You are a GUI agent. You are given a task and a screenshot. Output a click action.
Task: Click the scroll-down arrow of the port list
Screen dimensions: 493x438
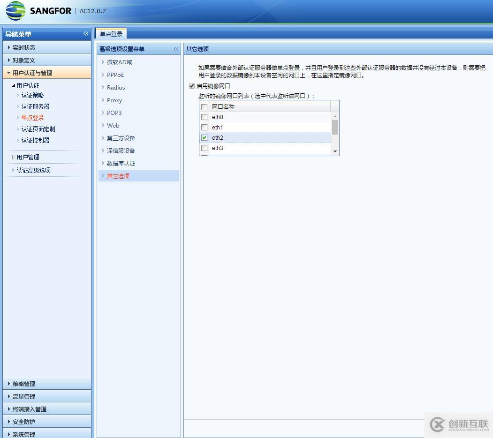(334, 151)
